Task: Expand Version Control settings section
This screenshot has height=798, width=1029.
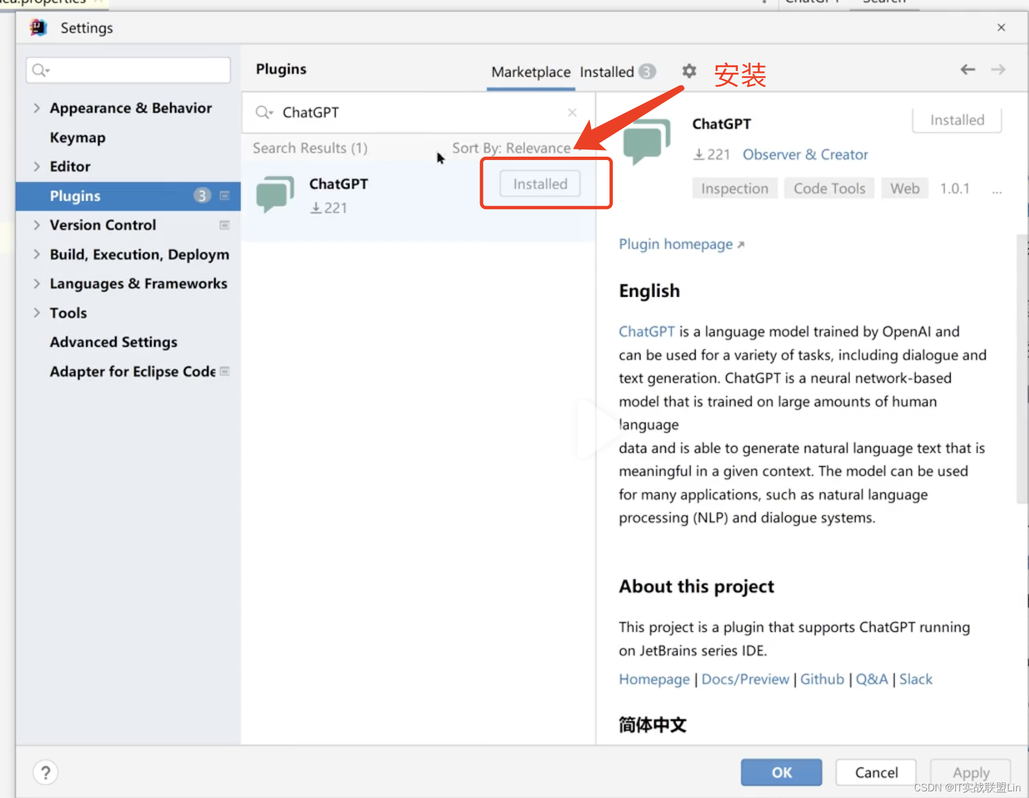Action: (x=37, y=225)
